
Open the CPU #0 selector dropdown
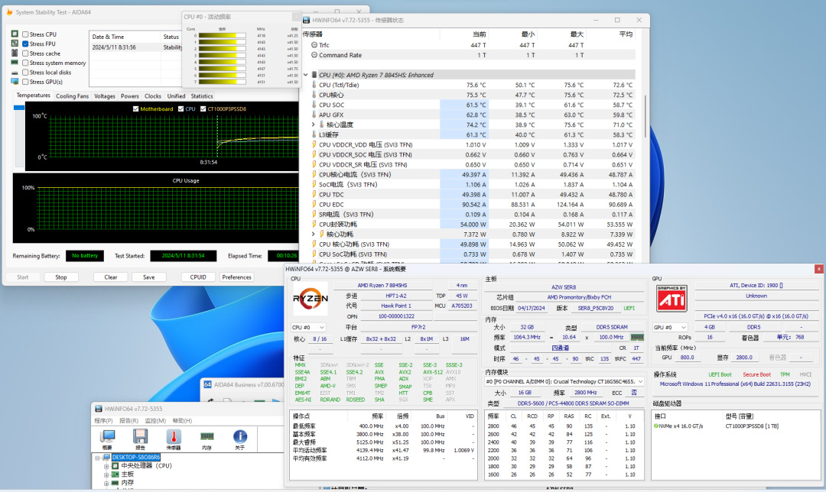(308, 327)
